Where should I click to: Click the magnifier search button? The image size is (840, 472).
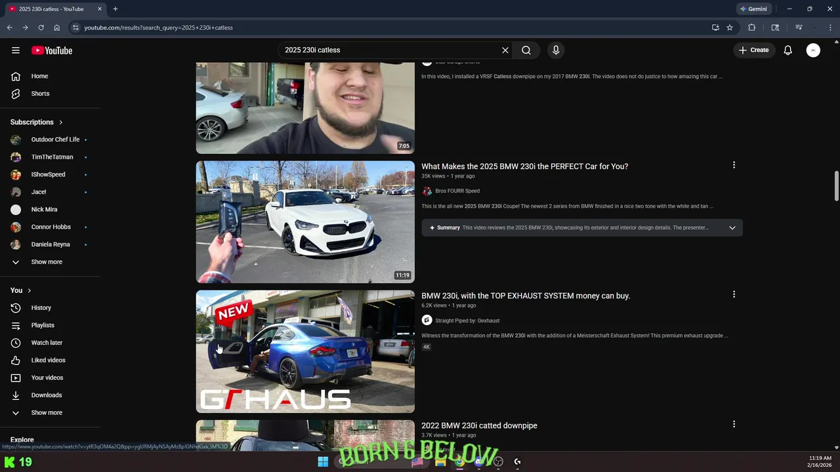click(x=526, y=50)
